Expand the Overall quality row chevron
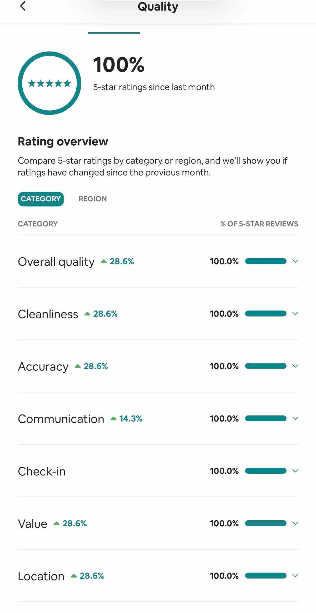This screenshot has width=316, height=613. [295, 261]
